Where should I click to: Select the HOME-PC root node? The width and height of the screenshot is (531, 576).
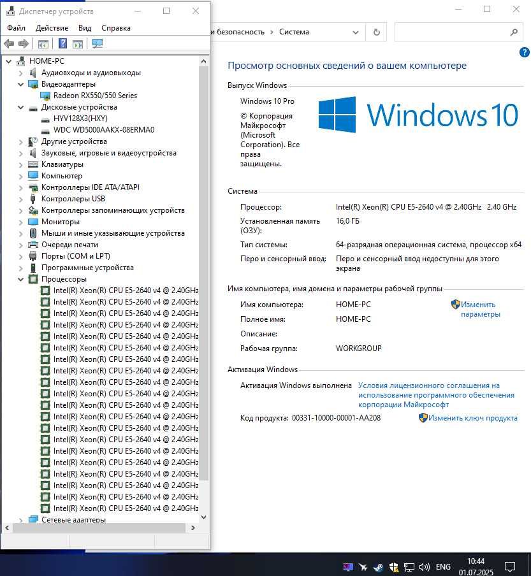(47, 61)
